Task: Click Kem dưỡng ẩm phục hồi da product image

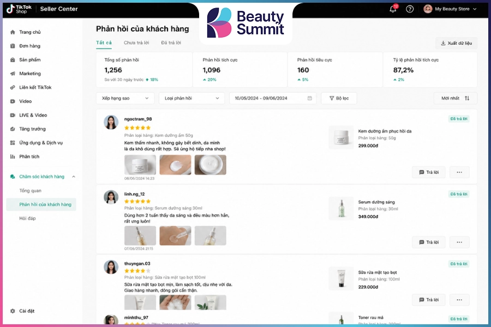Action: pyautogui.click(x=341, y=138)
